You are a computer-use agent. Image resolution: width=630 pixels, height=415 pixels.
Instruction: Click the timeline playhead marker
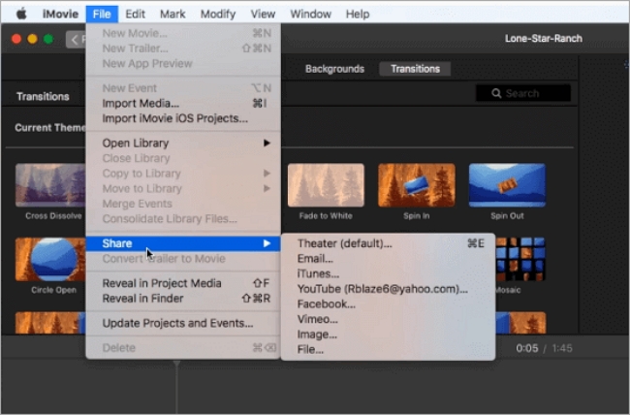point(176,364)
